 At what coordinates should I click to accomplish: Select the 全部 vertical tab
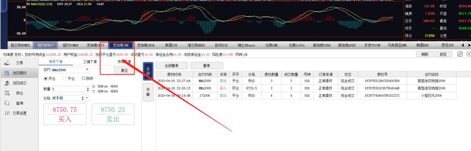coord(148,71)
